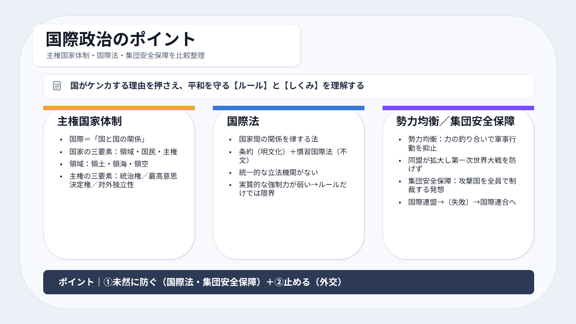Click the bullet 領域：領土・領海・領空
The width and height of the screenshot is (576, 324).
pyautogui.click(x=109, y=164)
